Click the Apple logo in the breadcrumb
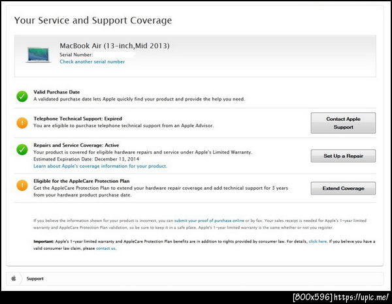 pyautogui.click(x=14, y=278)
